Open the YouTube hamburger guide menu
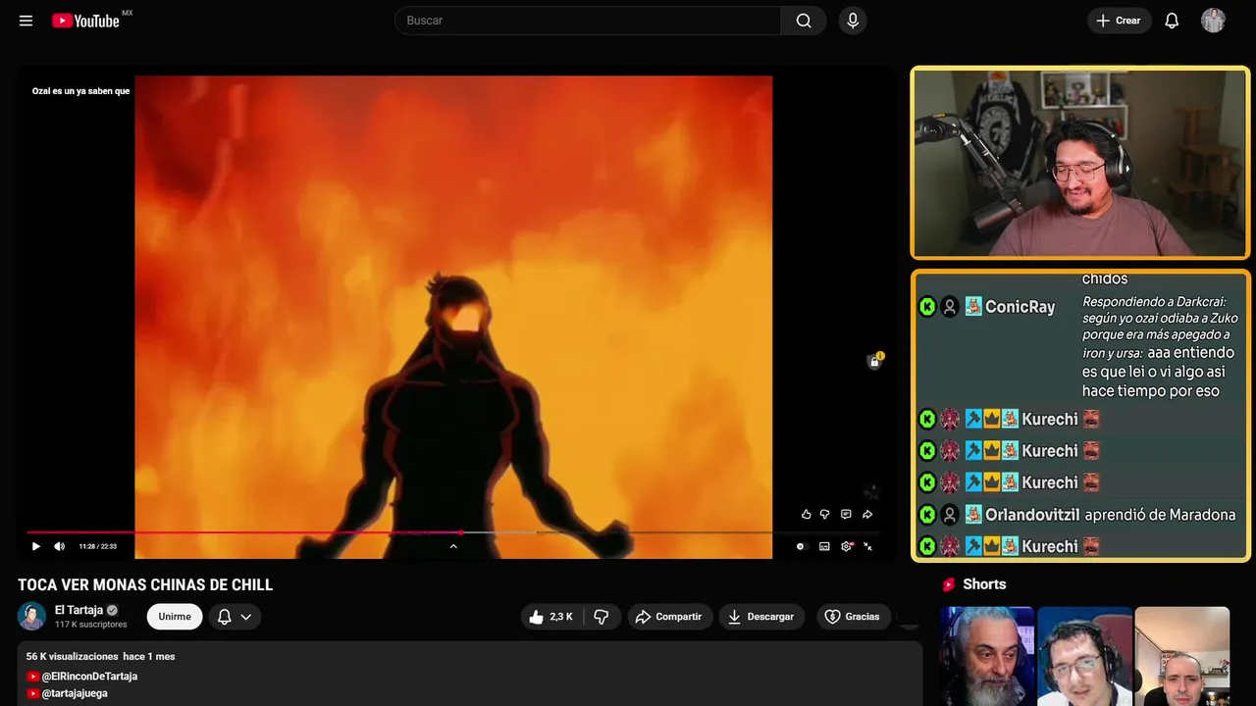 (x=26, y=21)
